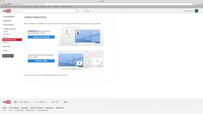Open the Policy & Safety footer link
This screenshot has height=114, width=203.
pos(19,110)
